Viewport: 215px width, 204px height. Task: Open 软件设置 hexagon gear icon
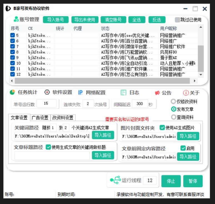pos(47,92)
